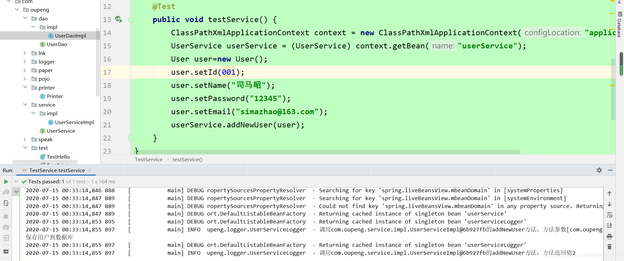The height and width of the screenshot is (261, 624).
Task: Select the TestService.testService run tab
Action: pyautogui.click(x=57, y=170)
